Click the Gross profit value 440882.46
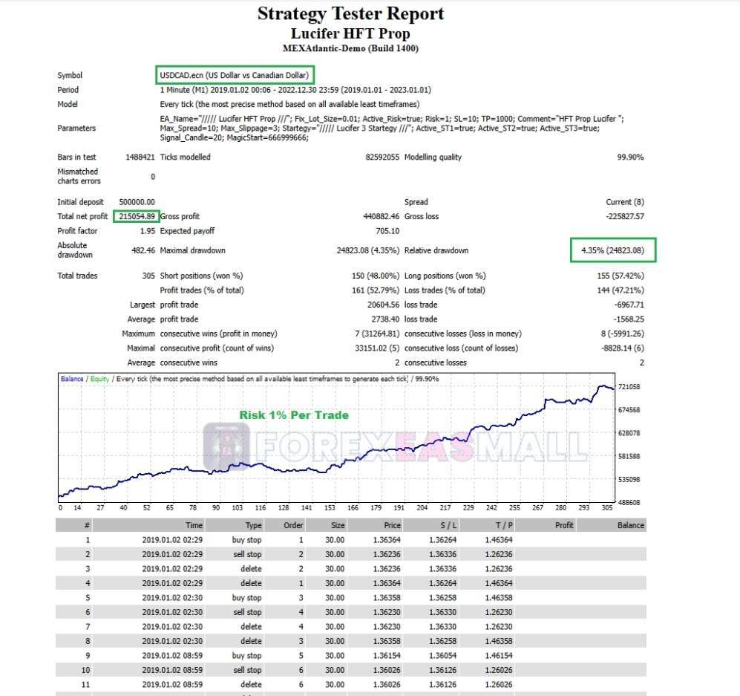 tap(382, 216)
